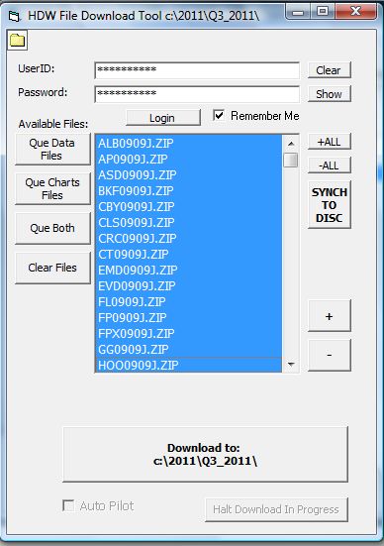Select FL0909J.ZIP in the list
Screen dimensions: 384x546
coord(188,301)
